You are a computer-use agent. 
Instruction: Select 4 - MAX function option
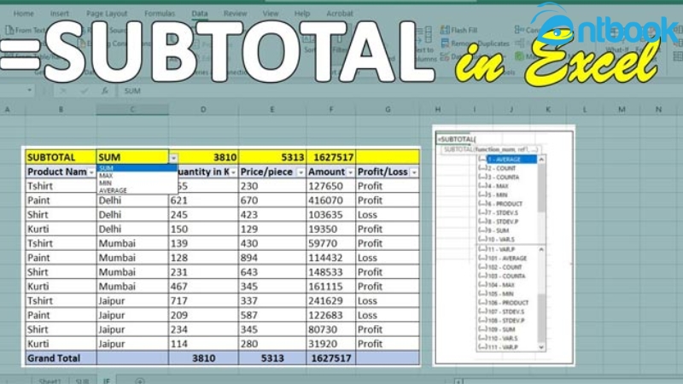(507, 186)
